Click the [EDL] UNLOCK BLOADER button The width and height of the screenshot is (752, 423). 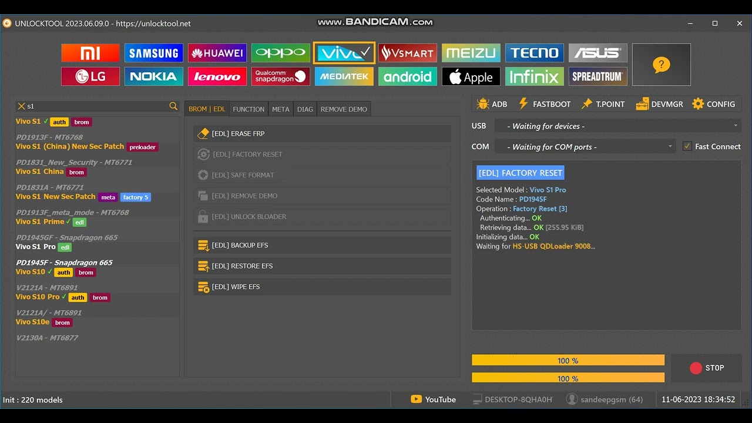(x=322, y=217)
